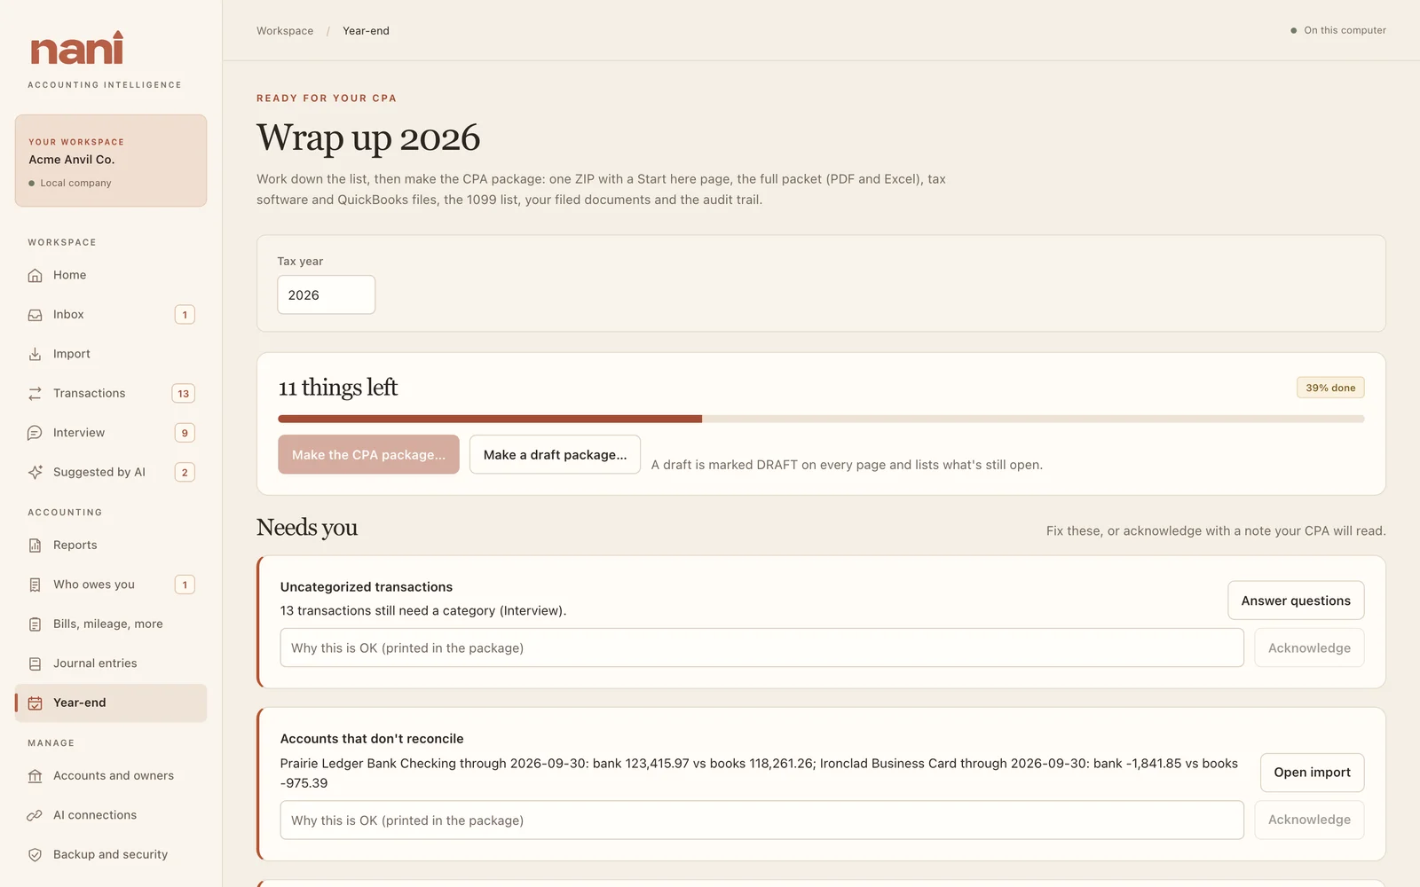Screen dimensions: 1420x887
Task: Click the Who owes you receipt icon
Action: pos(35,585)
